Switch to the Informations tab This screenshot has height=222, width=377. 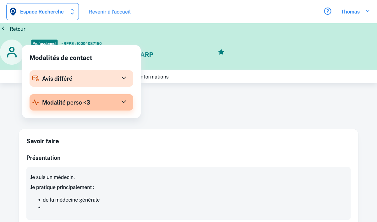point(155,77)
